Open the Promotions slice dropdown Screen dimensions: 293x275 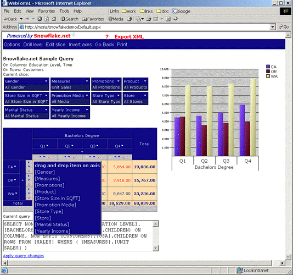click(x=119, y=81)
